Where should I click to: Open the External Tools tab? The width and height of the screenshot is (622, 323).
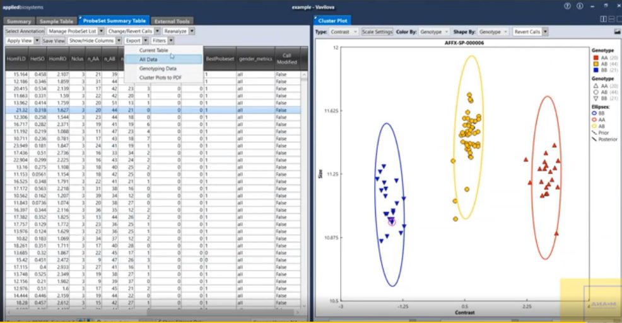point(173,21)
